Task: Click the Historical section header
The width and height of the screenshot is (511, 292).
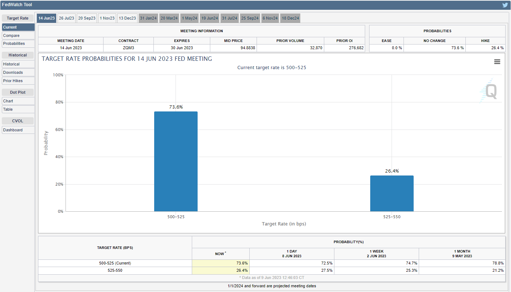Action: click(18, 55)
